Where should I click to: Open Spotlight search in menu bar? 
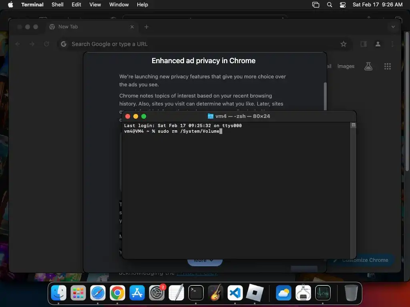click(x=330, y=5)
